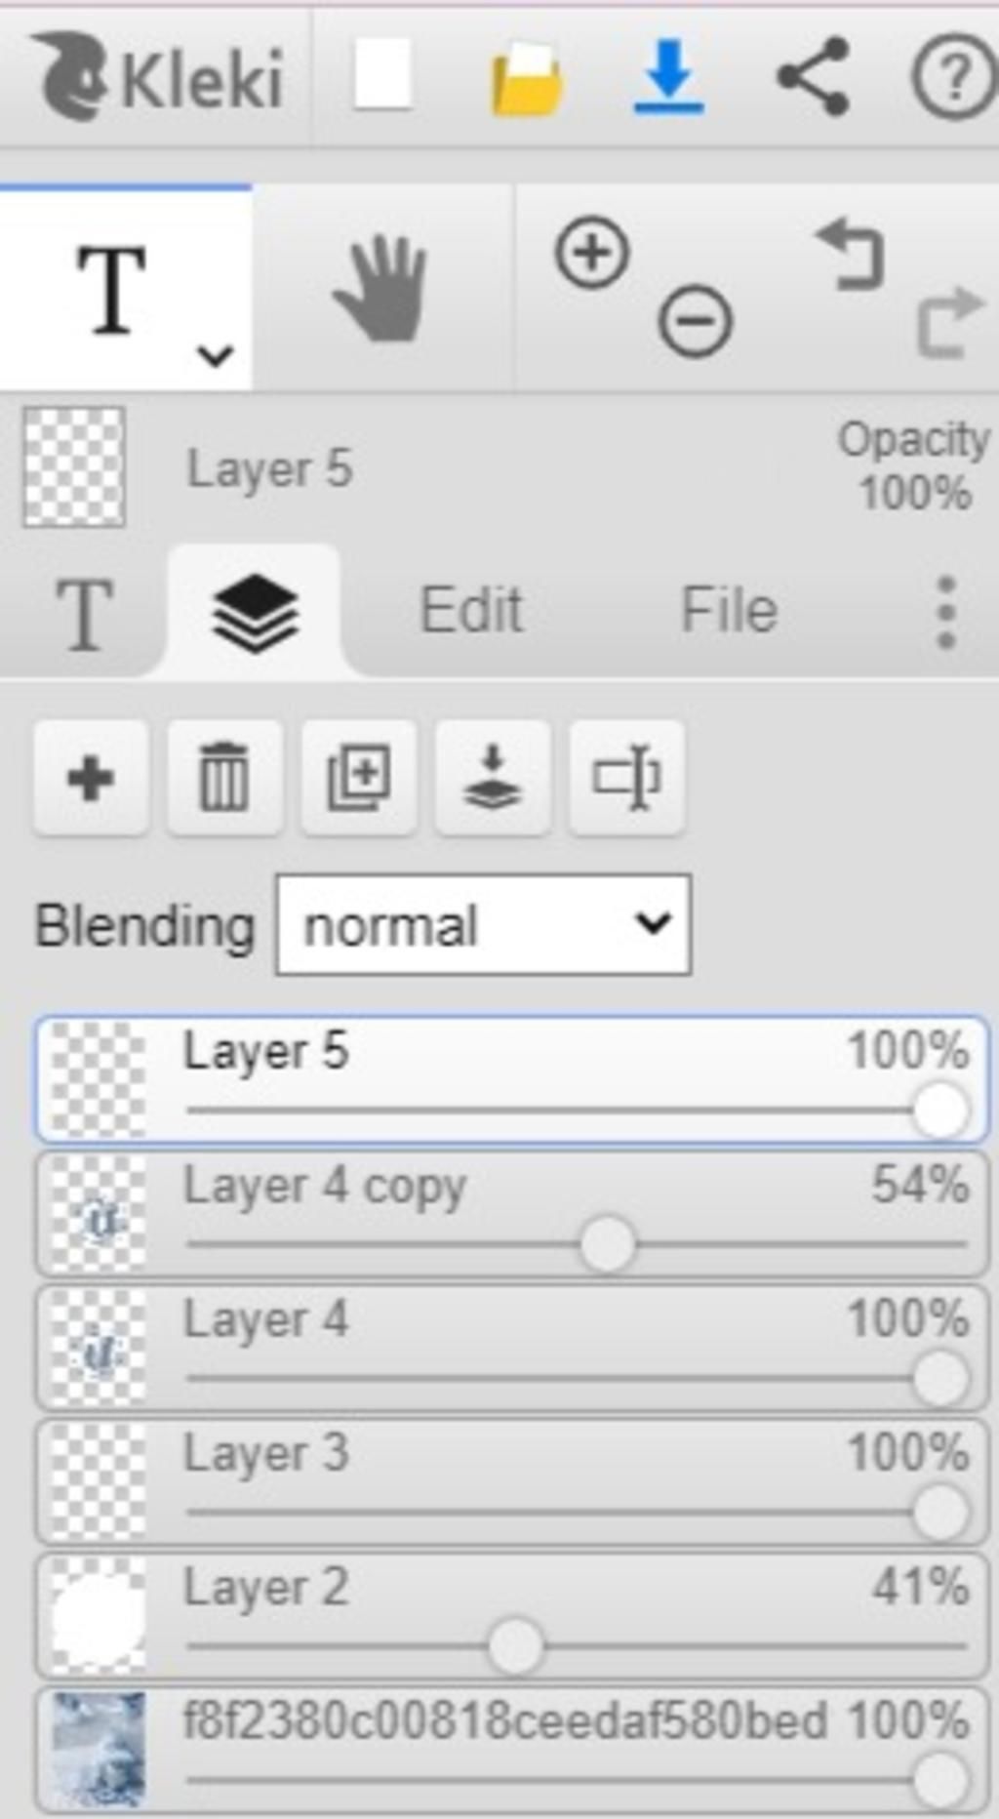Click the undo arrow icon

(x=850, y=254)
